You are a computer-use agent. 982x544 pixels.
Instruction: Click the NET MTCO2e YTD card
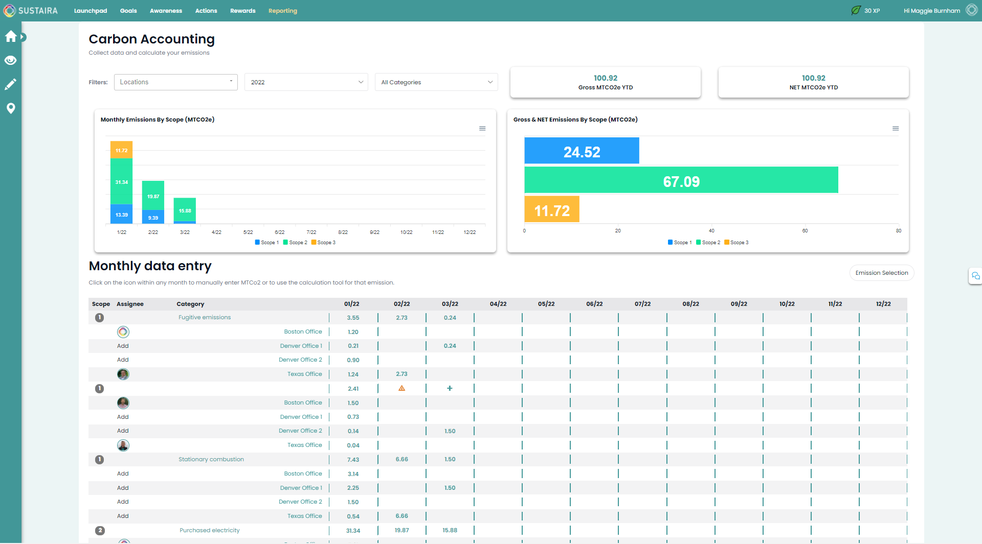coord(814,82)
